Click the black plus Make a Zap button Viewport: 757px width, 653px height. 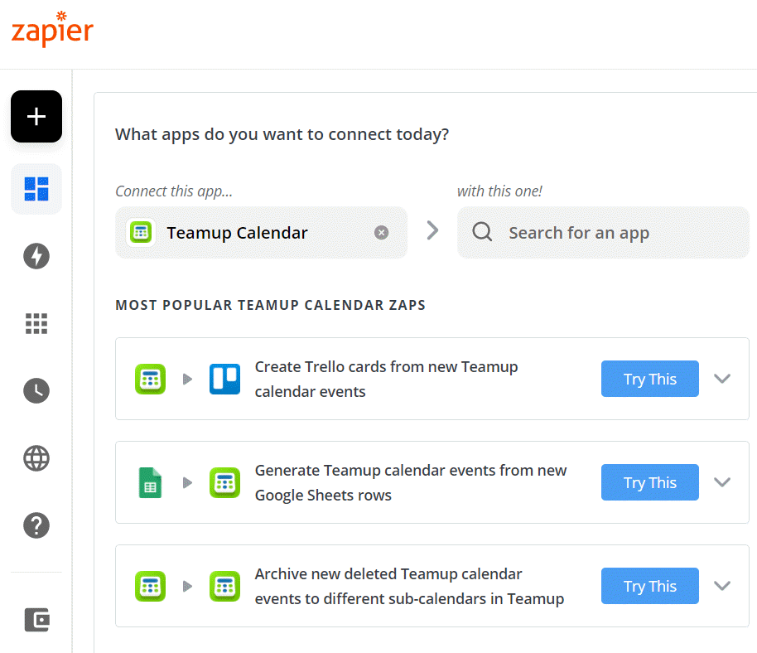(36, 116)
